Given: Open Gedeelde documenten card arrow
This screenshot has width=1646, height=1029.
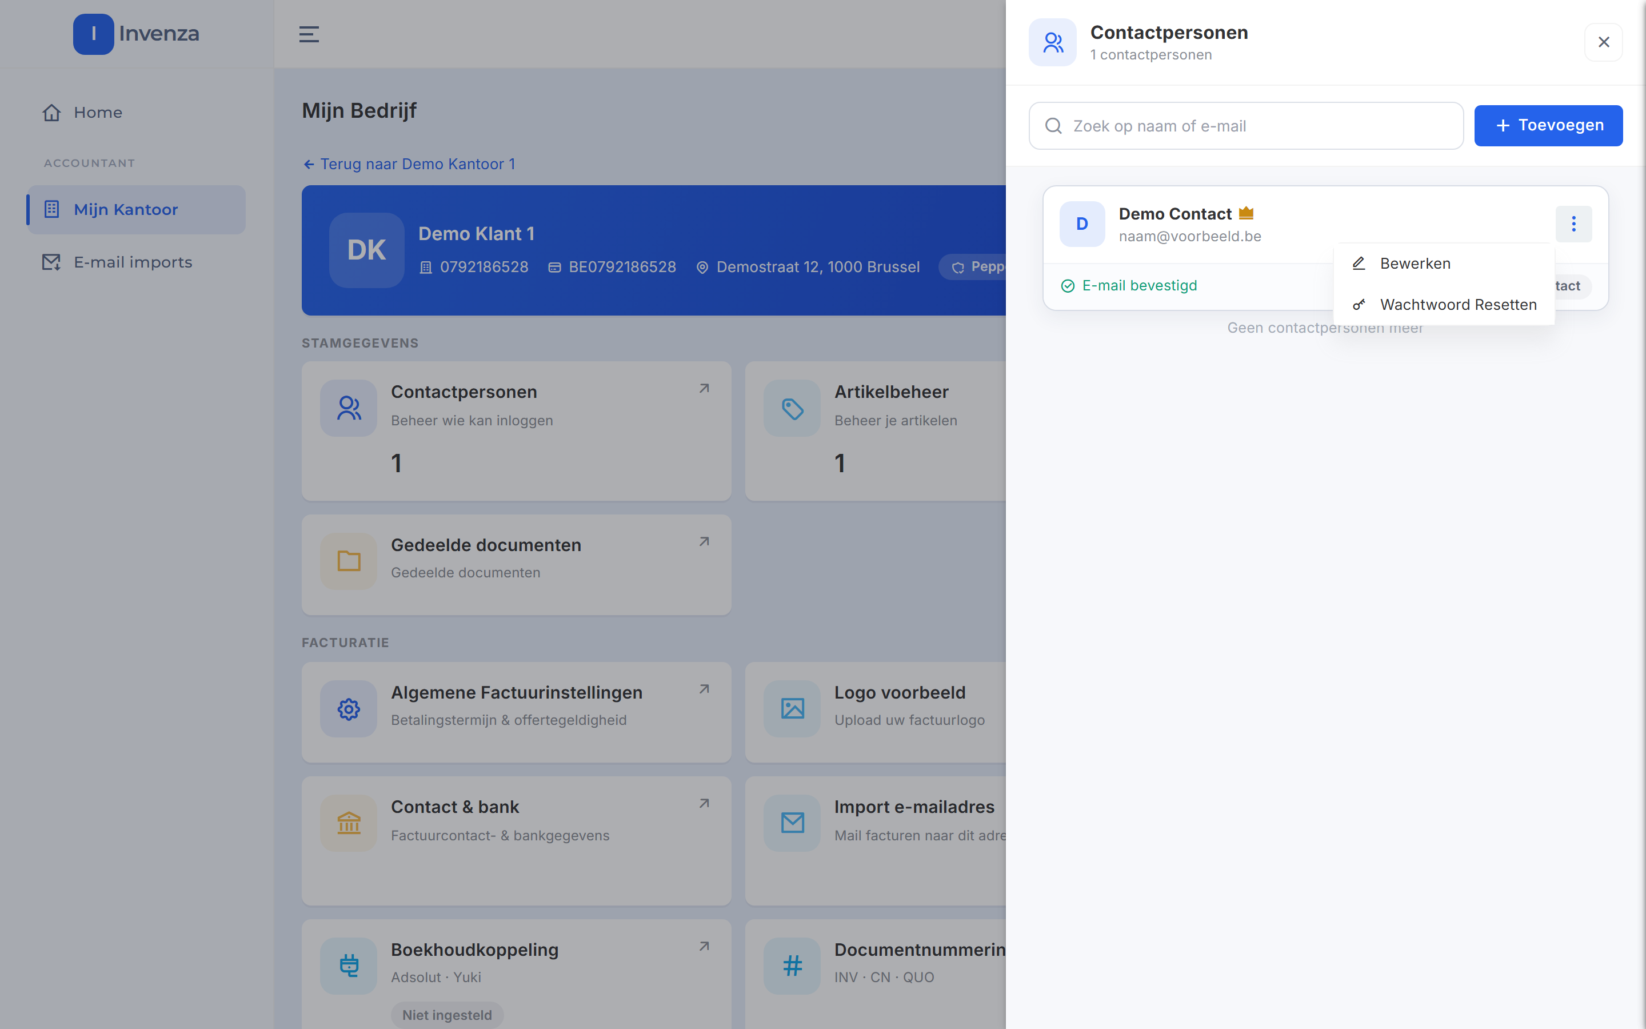Looking at the screenshot, I should click(704, 542).
